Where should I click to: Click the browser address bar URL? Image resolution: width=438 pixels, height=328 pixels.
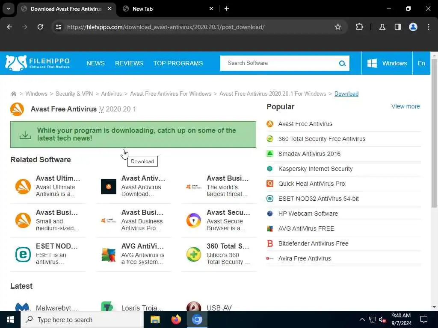pos(166,27)
